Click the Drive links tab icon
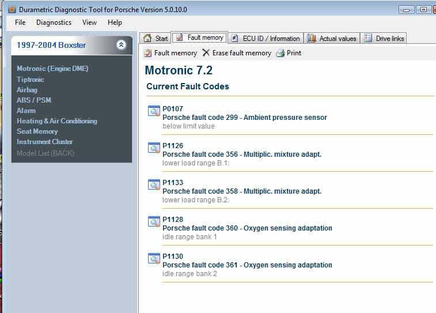The image size is (436, 313). pos(368,38)
